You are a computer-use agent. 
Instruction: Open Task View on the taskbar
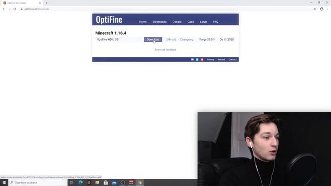72,182
